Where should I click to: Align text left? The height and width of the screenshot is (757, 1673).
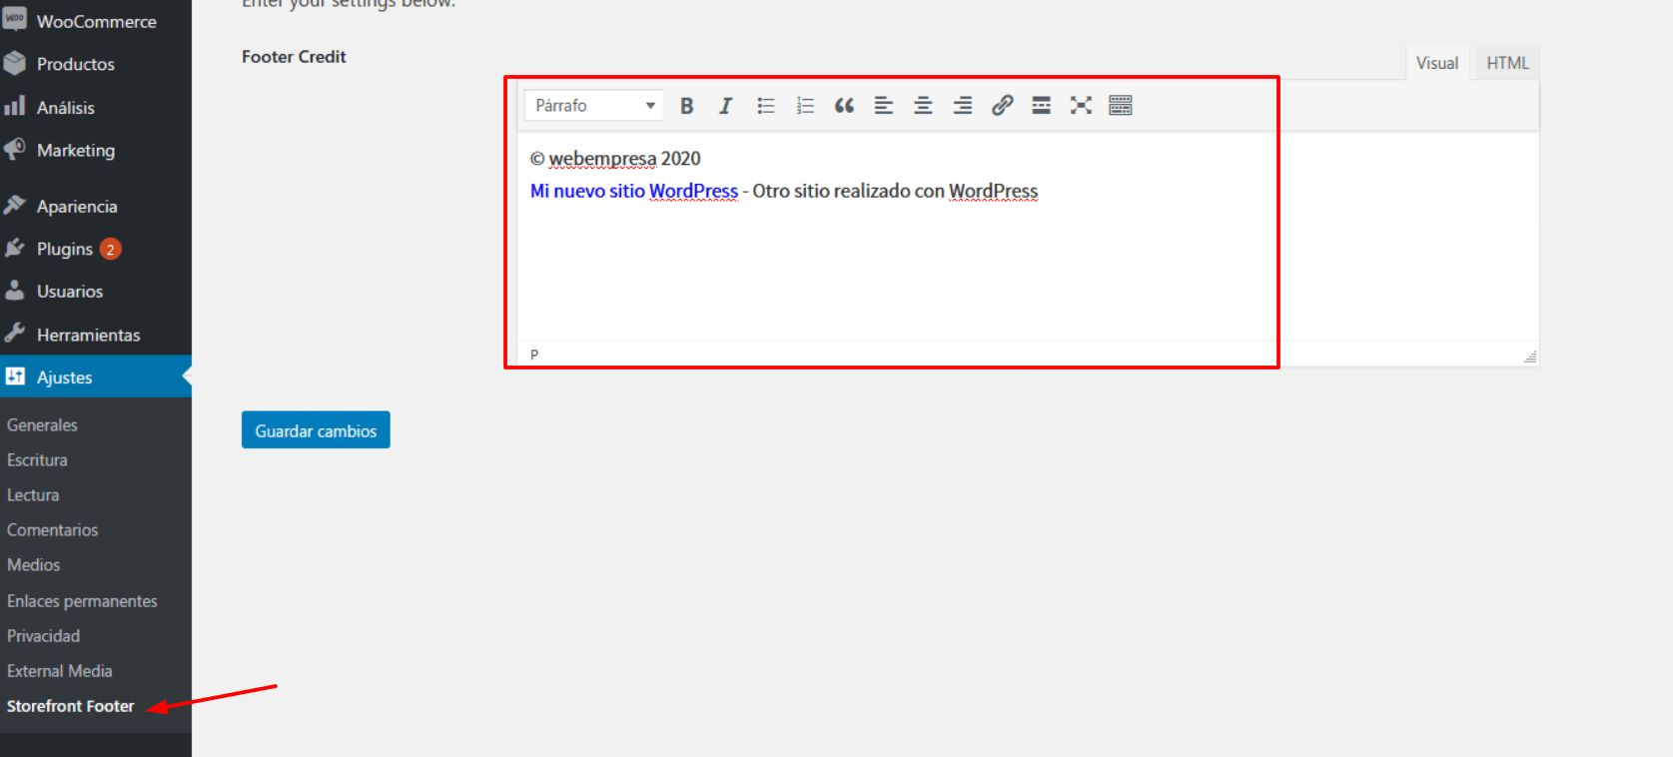point(884,106)
